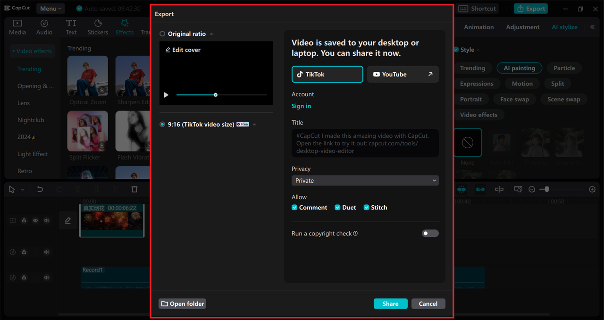This screenshot has height=320, width=604.
Task: Choose the YouTube share tab
Action: point(403,74)
